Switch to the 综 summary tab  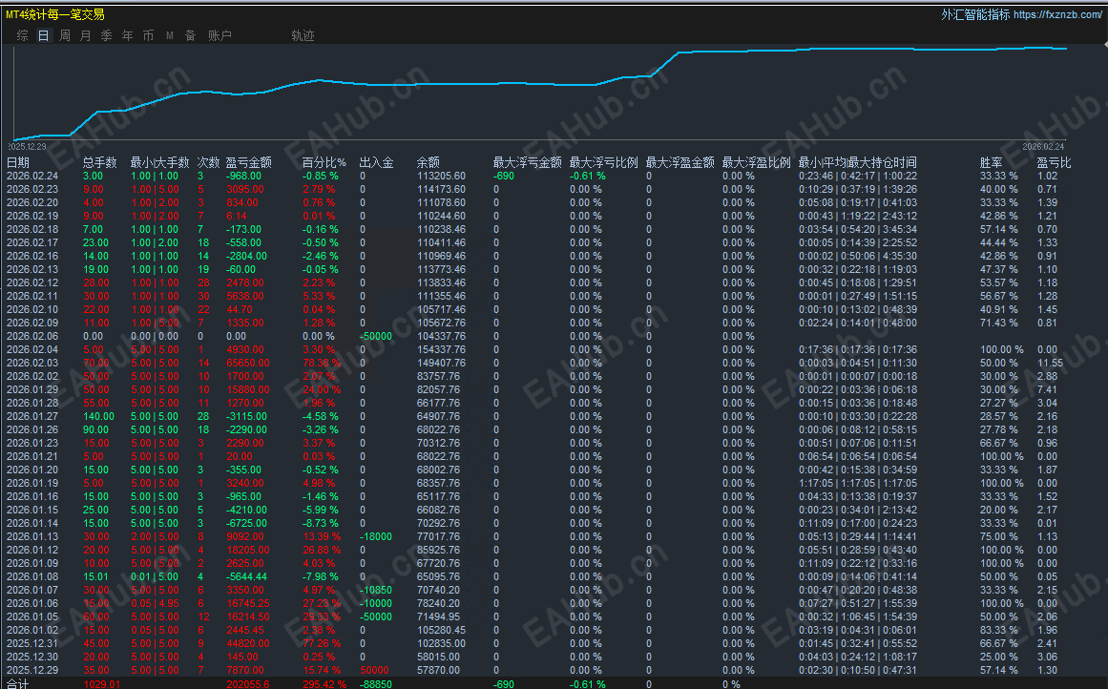tap(23, 35)
